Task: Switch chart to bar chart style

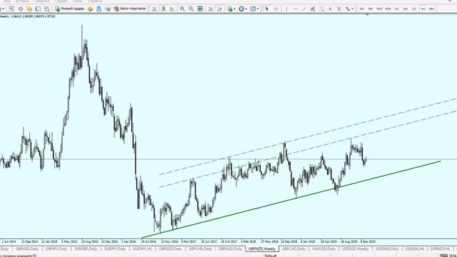Action: (155, 9)
